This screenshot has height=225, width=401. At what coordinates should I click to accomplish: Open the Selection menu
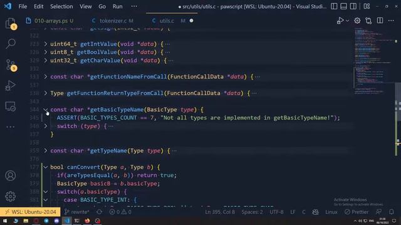(x=61, y=6)
